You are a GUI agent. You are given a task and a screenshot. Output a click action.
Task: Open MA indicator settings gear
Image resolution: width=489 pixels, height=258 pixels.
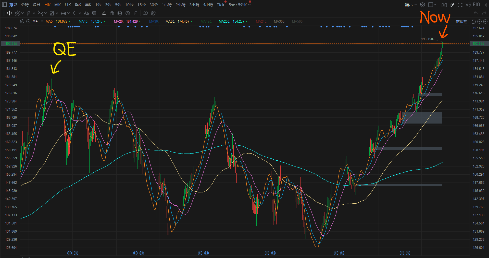click(22, 21)
